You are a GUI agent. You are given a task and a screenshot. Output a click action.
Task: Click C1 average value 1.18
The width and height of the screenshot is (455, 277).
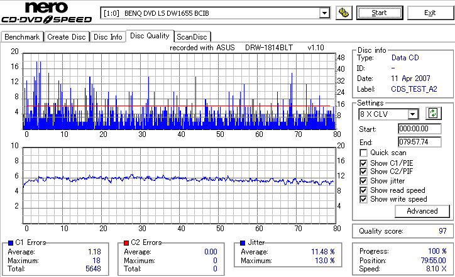point(95,252)
